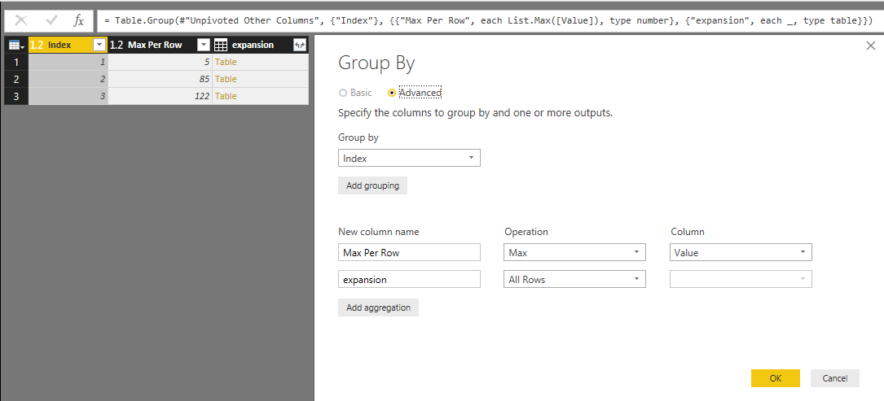
Task: Click the expansion column table type icon
Action: coord(221,45)
